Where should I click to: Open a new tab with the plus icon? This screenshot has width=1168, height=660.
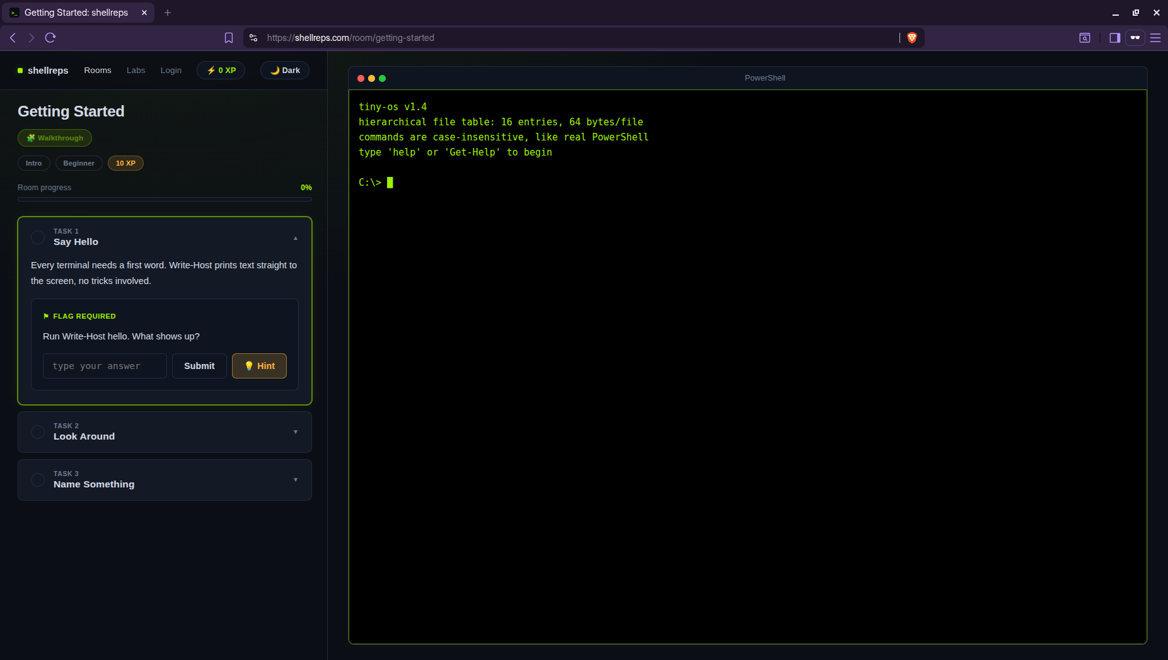coord(168,13)
